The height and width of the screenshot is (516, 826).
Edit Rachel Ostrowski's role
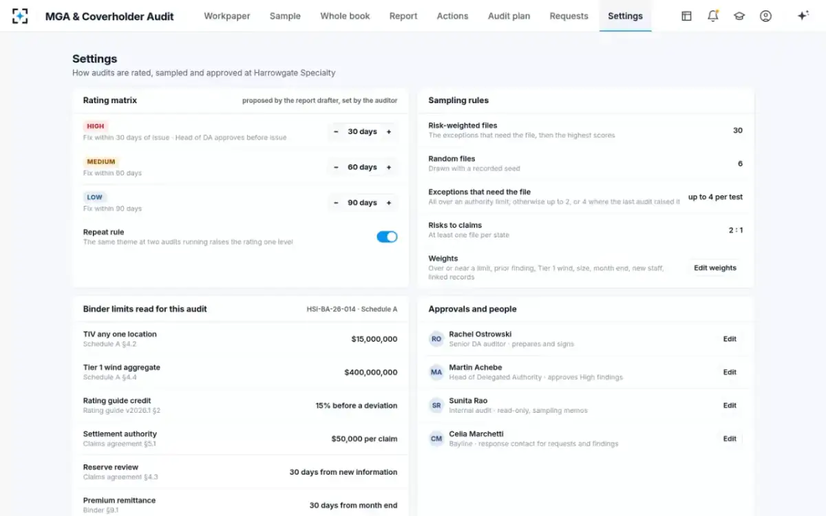coord(730,338)
